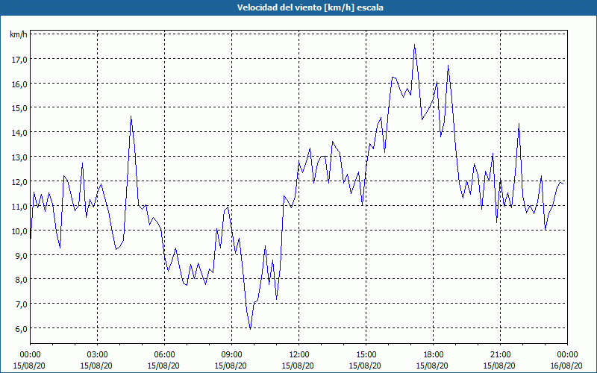Click the 15:00 time axis label
This screenshot has width=597, height=373.
point(366,355)
